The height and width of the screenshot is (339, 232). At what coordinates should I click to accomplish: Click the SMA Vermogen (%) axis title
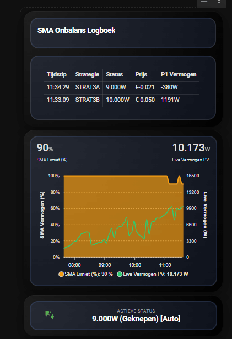tap(42, 215)
